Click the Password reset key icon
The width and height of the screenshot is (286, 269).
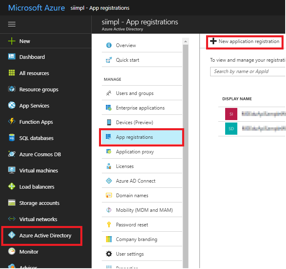pos(109,224)
